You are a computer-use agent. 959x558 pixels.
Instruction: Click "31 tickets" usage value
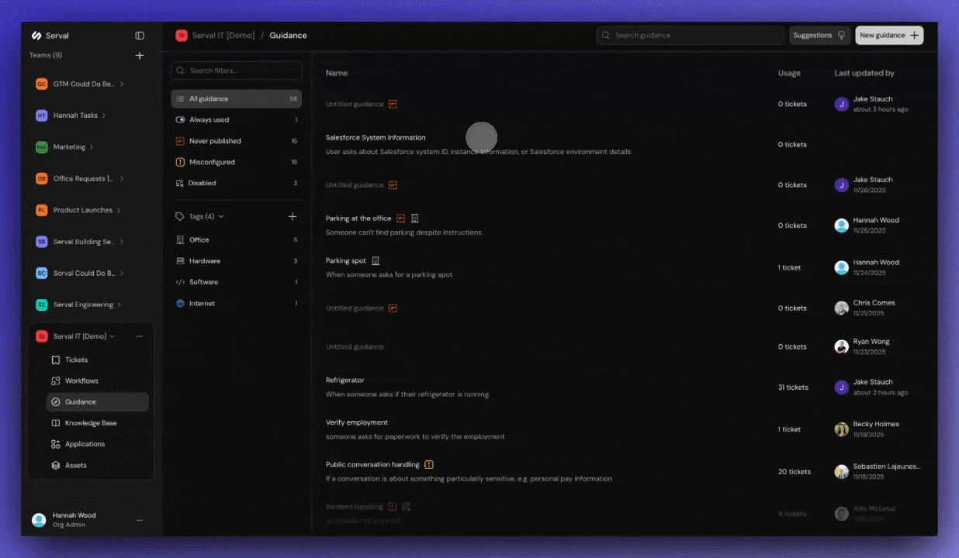point(793,387)
